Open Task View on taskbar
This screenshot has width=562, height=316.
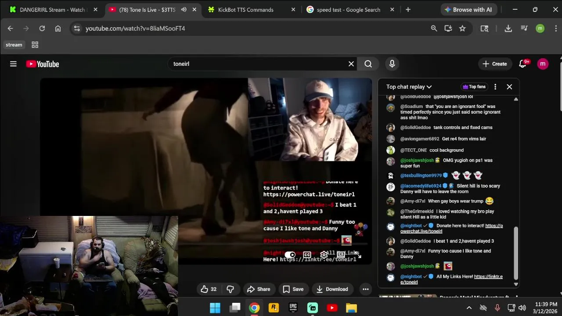(235, 308)
